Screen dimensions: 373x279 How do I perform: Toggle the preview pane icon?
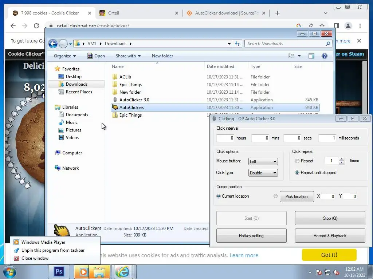coord(311,56)
